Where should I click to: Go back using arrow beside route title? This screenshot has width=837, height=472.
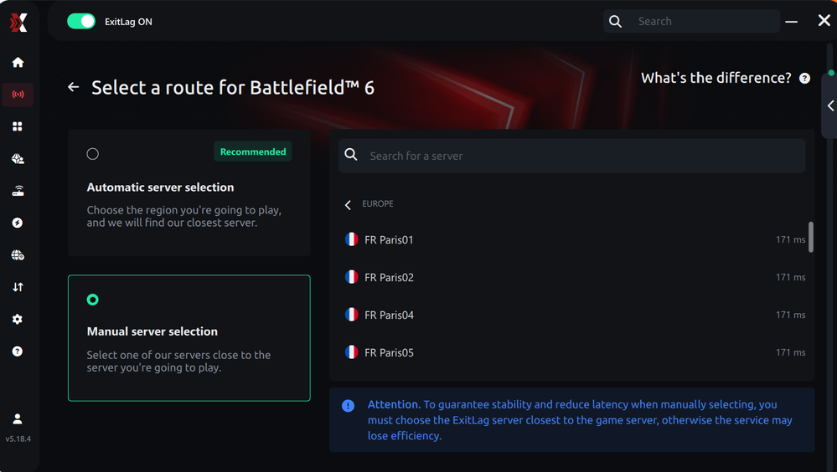[x=74, y=87]
